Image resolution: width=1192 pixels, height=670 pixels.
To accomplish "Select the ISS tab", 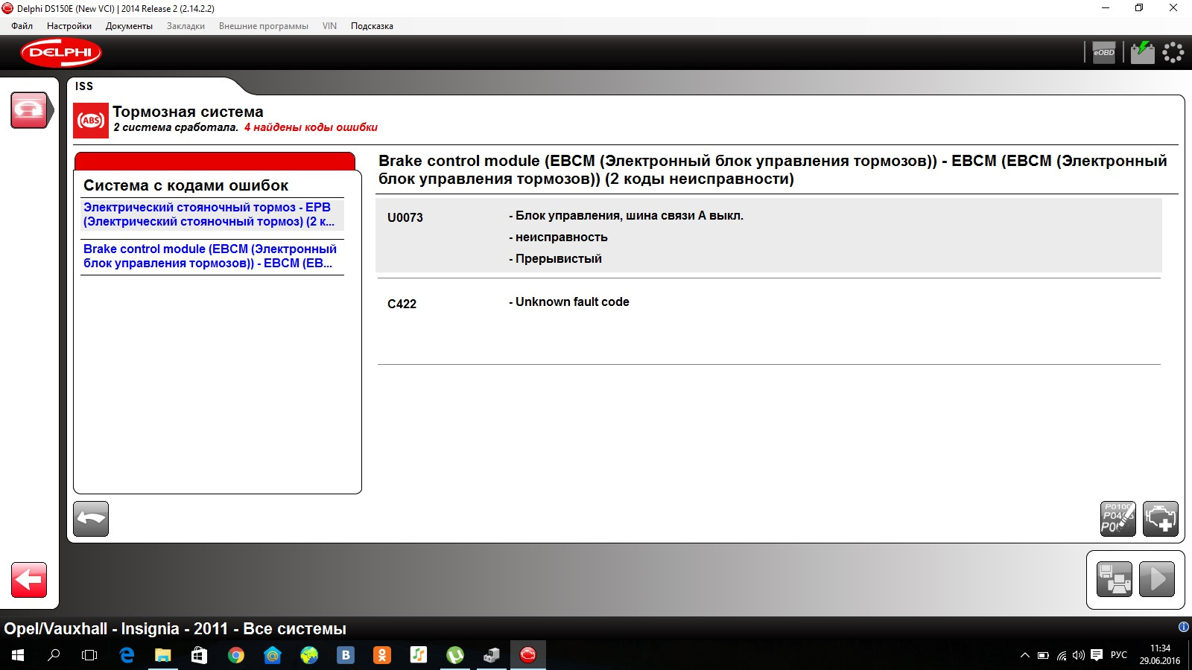I will 84,86.
